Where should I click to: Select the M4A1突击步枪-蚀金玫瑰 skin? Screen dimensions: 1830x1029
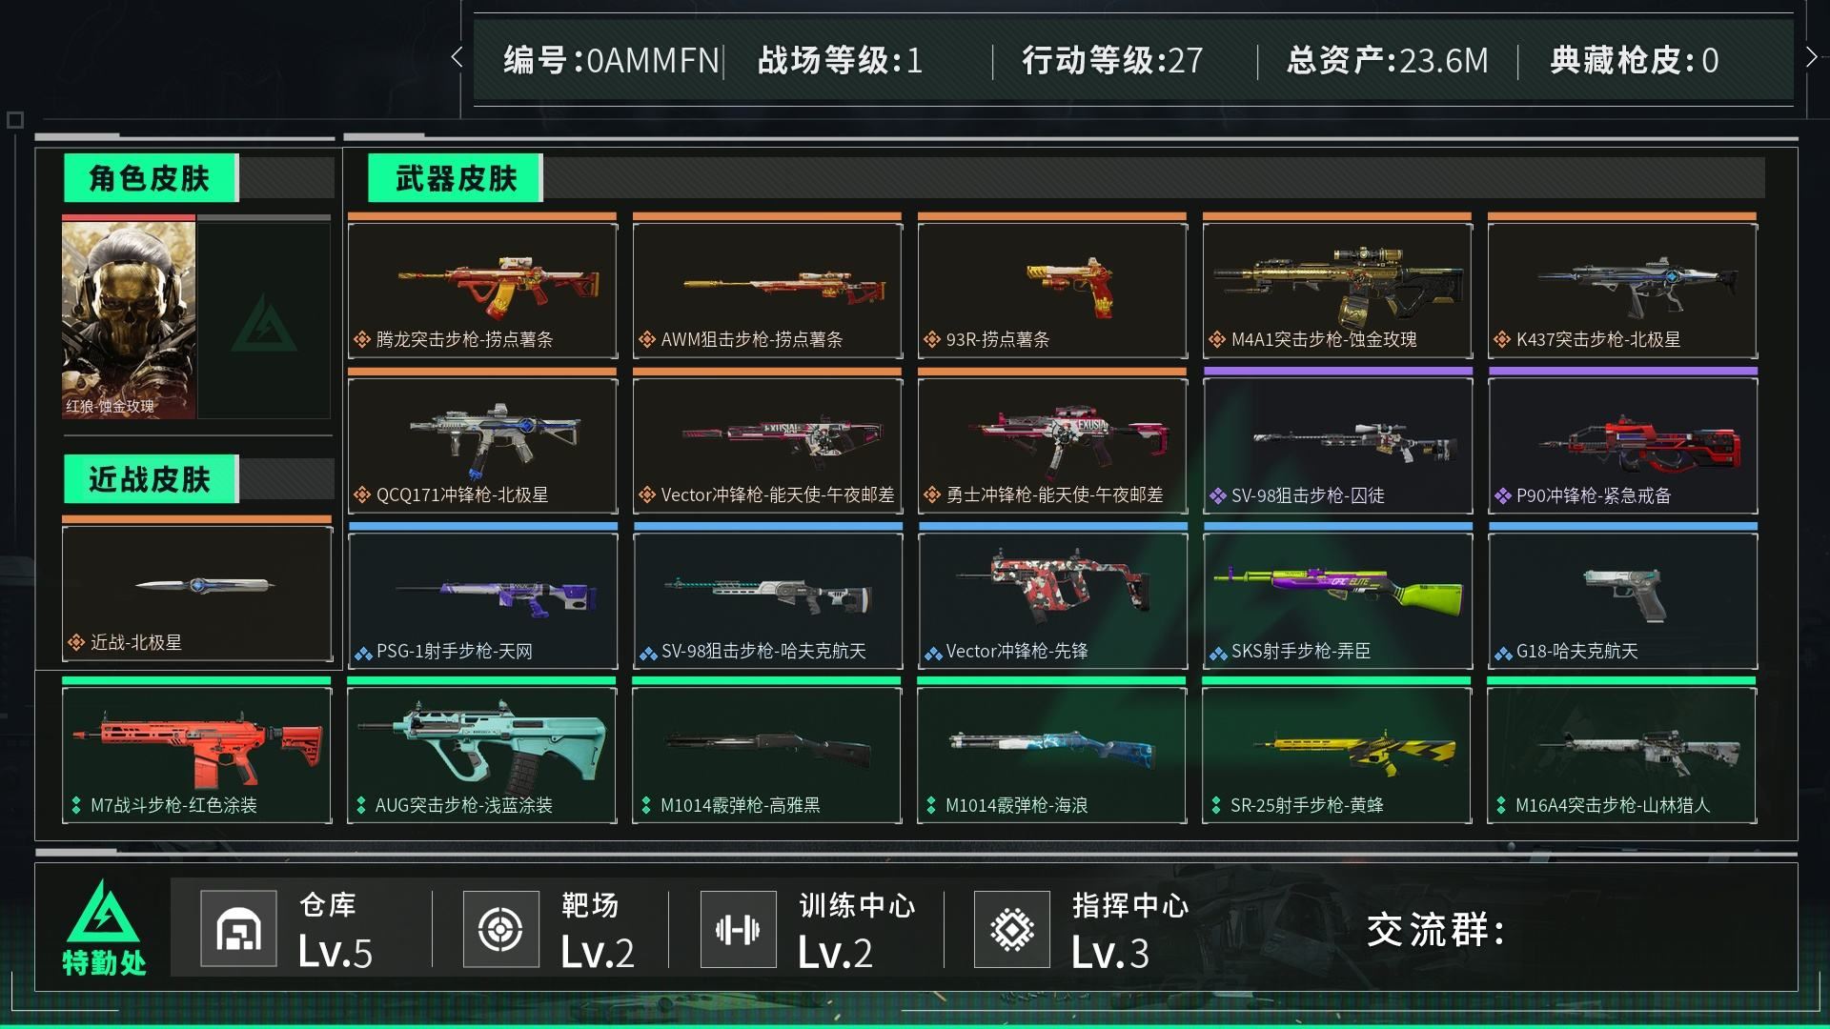pos(1337,290)
